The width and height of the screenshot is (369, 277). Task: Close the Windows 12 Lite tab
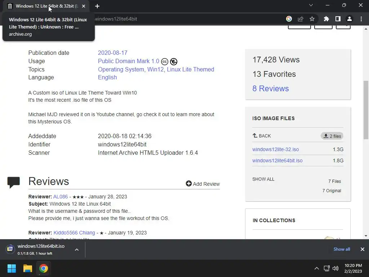(84, 6)
